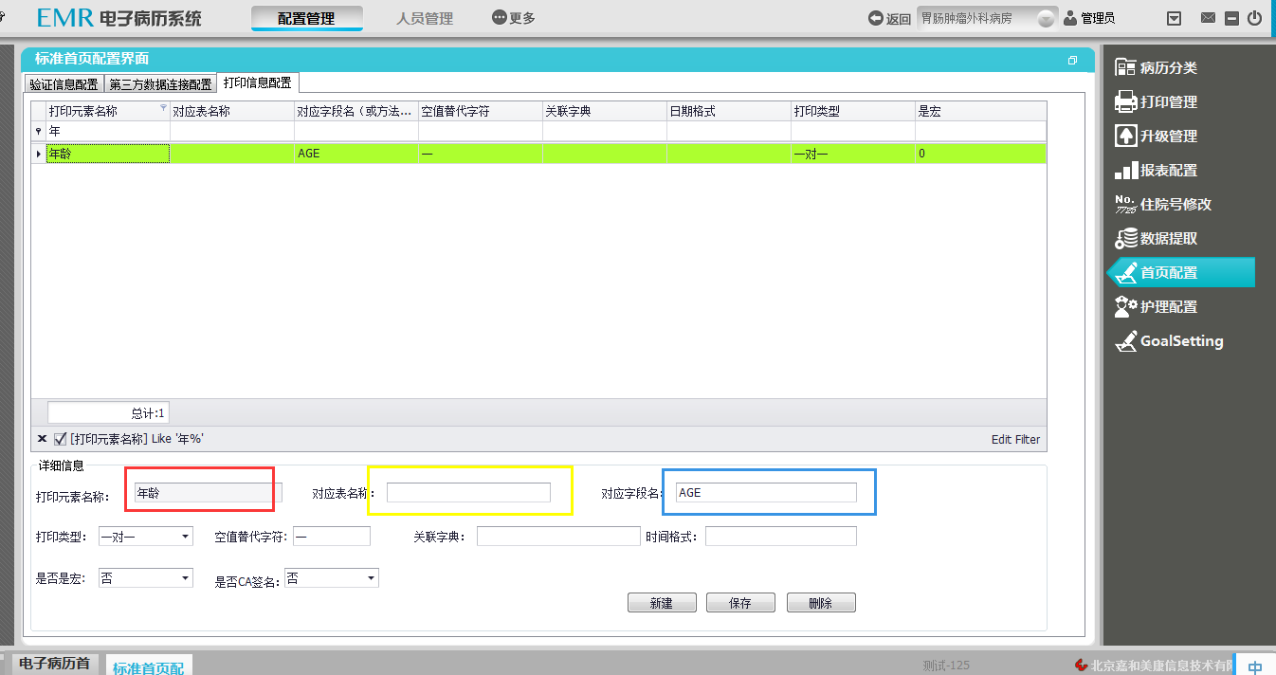Sort by 关联字典 column header

tap(604, 111)
